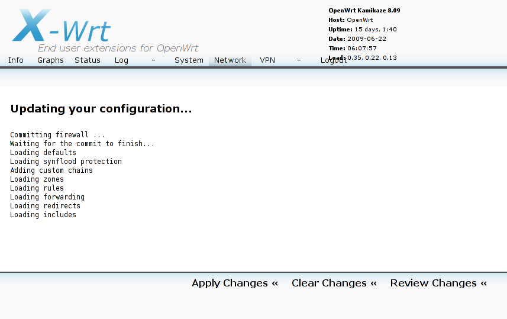
Task: Click the 'Loading includes' output line
Action: click(43, 215)
